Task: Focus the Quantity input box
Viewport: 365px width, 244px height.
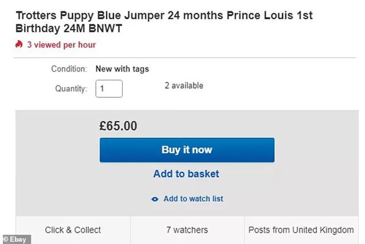Action: click(x=109, y=89)
